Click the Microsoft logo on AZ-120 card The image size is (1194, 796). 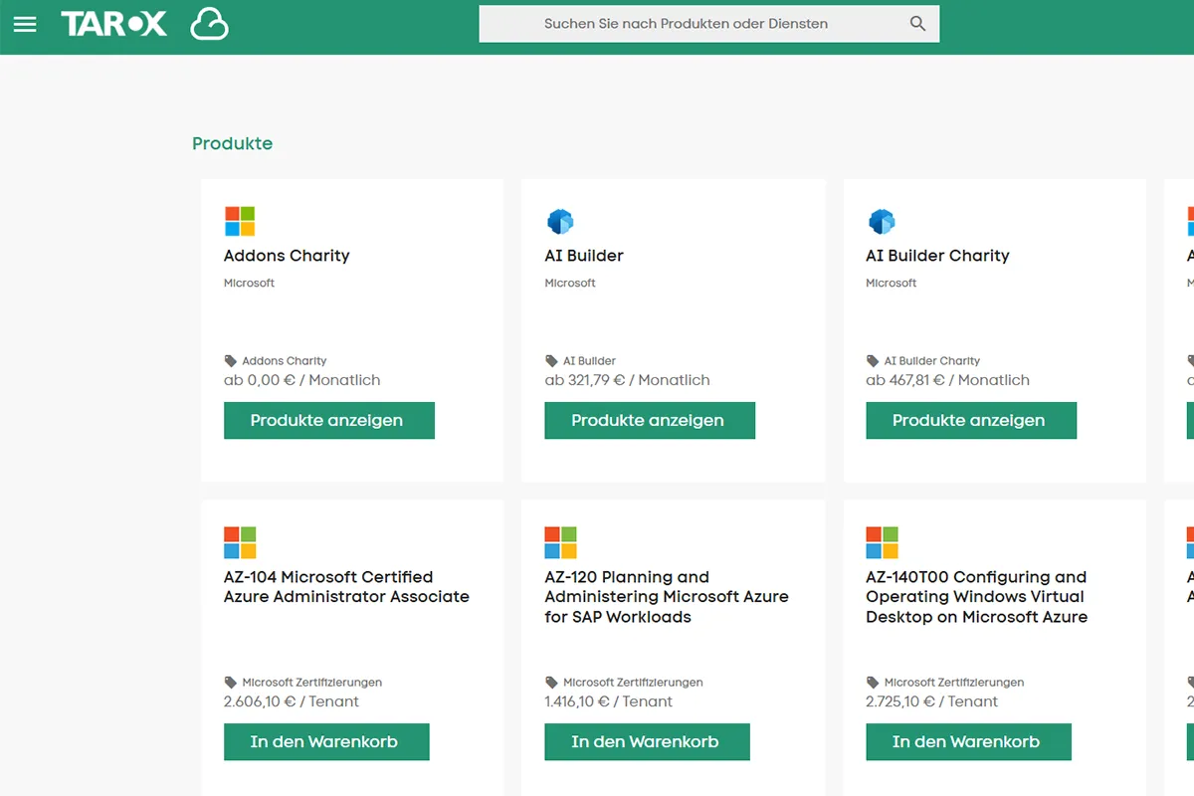pyautogui.click(x=560, y=542)
